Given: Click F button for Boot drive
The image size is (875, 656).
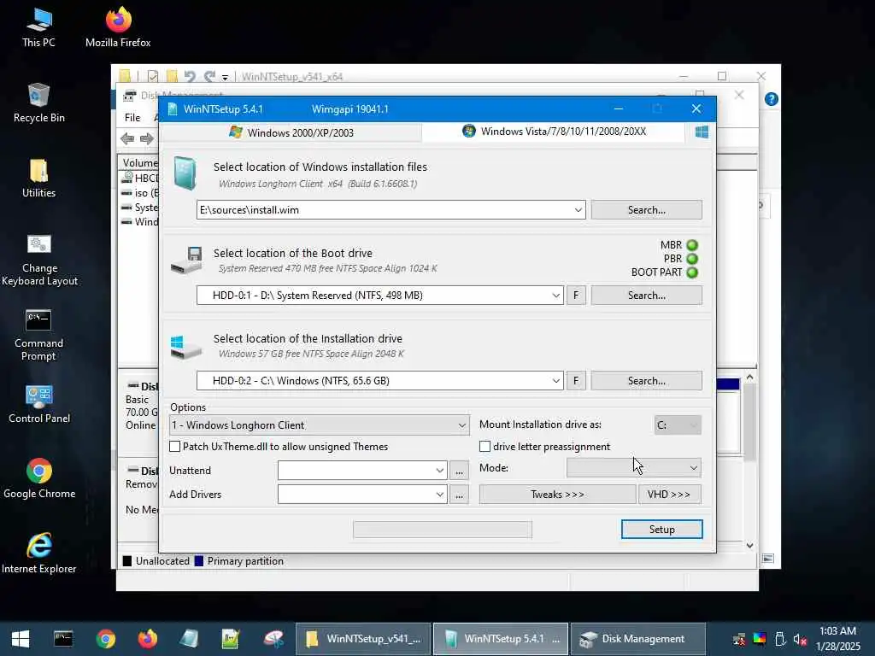Looking at the screenshot, I should coord(576,296).
